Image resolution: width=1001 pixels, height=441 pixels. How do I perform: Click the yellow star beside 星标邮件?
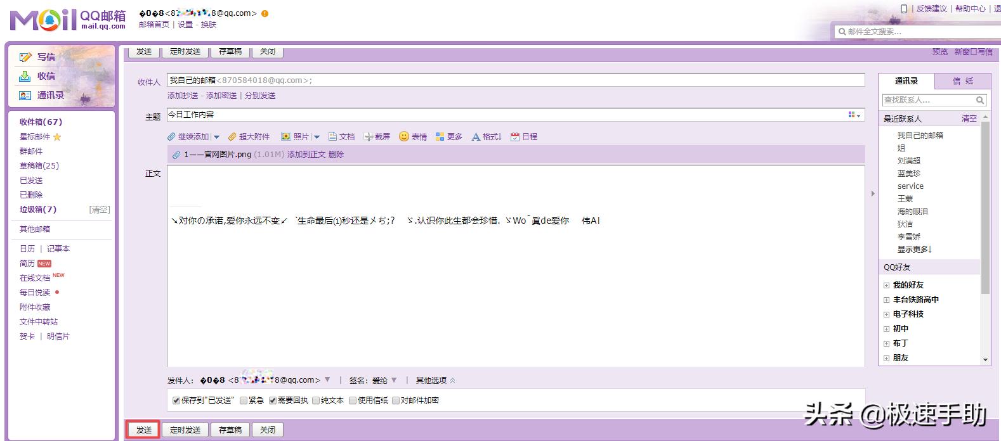57,137
